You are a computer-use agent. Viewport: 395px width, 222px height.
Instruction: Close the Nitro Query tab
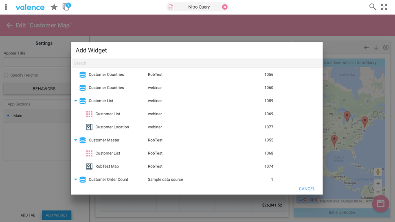click(224, 7)
